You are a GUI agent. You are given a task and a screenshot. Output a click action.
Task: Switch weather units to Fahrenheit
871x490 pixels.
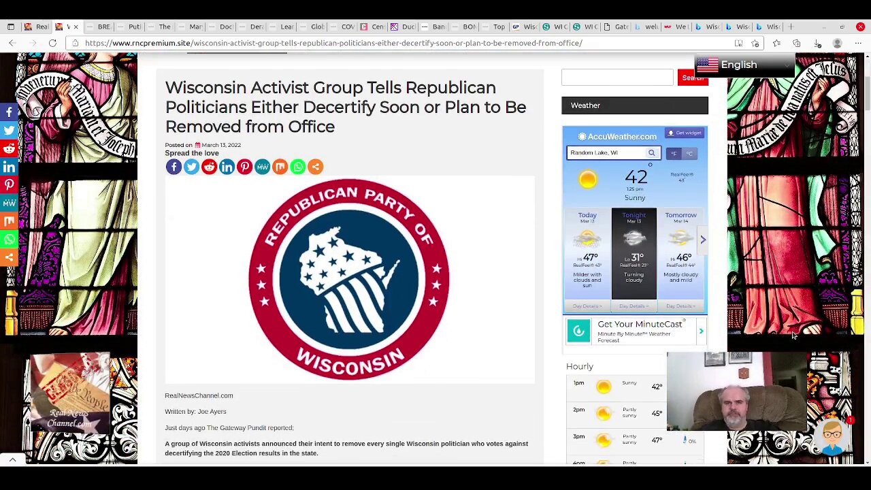[674, 153]
